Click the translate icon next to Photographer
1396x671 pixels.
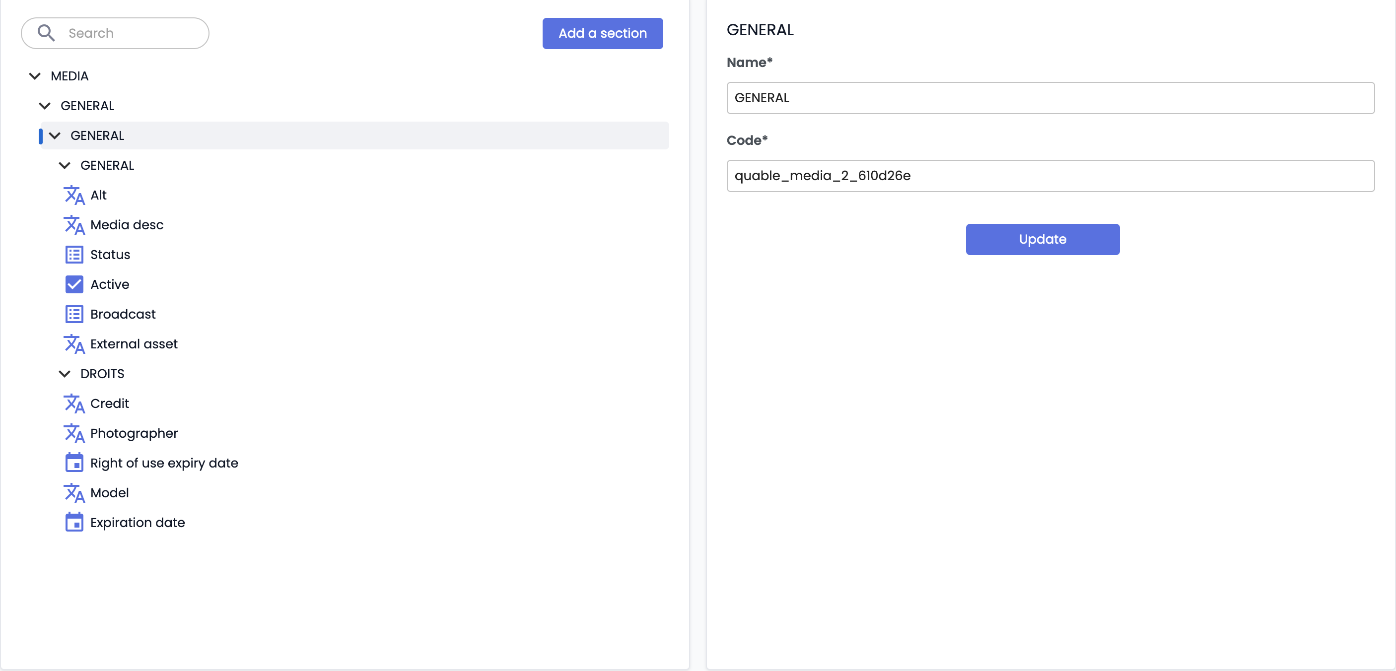74,433
